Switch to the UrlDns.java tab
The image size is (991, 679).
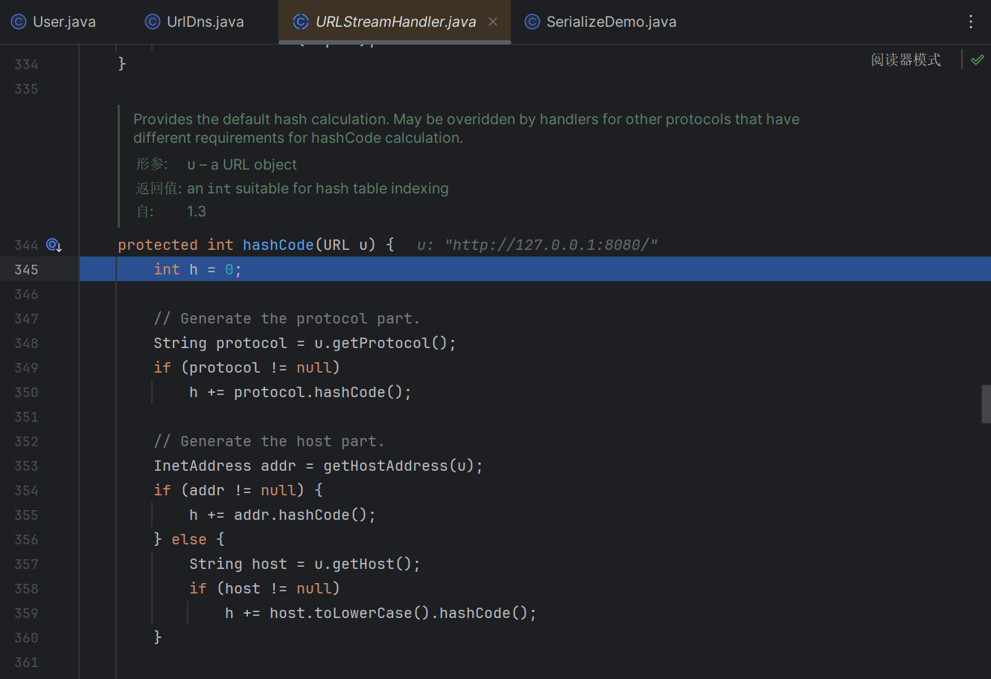(205, 22)
